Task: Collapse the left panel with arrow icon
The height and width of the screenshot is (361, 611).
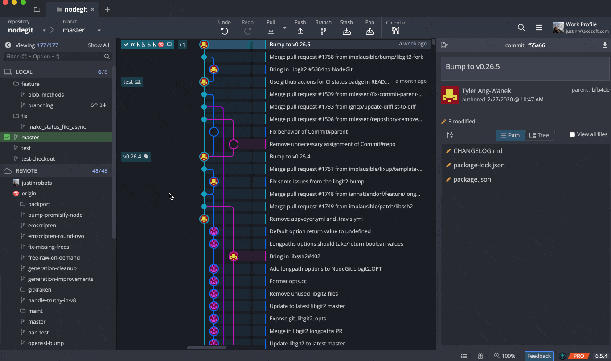Action: [x=8, y=45]
